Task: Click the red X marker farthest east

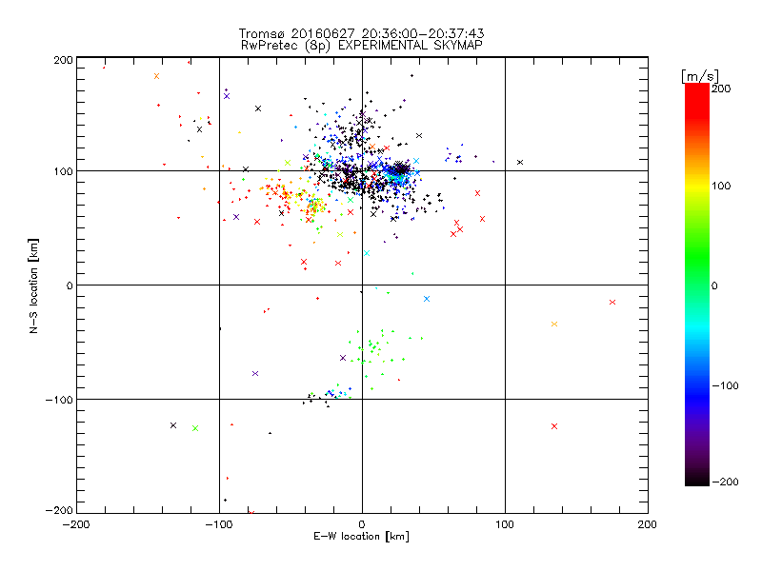Action: (x=612, y=302)
